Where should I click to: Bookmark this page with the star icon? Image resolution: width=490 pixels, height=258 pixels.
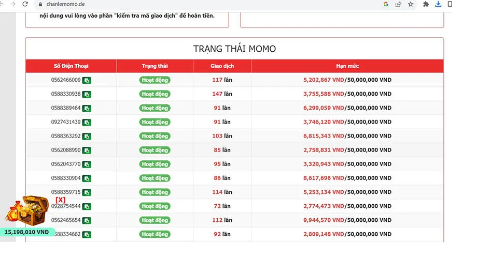pyautogui.click(x=411, y=4)
